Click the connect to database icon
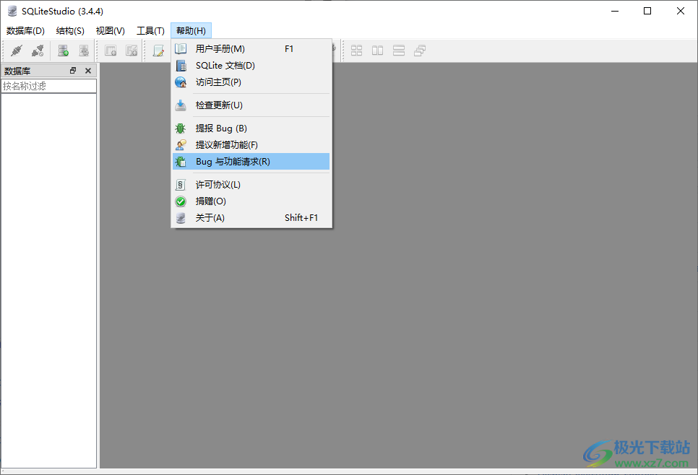 coord(16,50)
